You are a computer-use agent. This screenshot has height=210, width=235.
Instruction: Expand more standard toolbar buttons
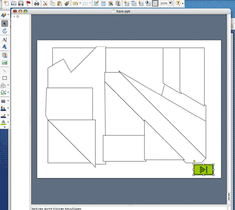tap(183, 3)
